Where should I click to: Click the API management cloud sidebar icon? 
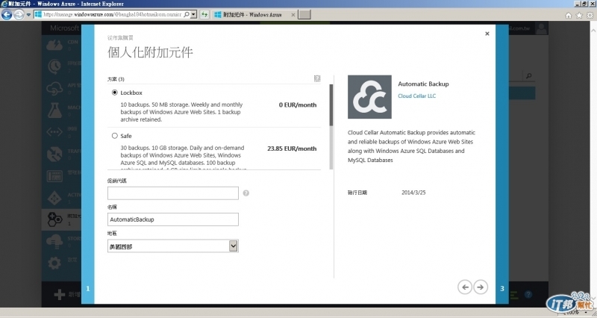[x=54, y=88]
